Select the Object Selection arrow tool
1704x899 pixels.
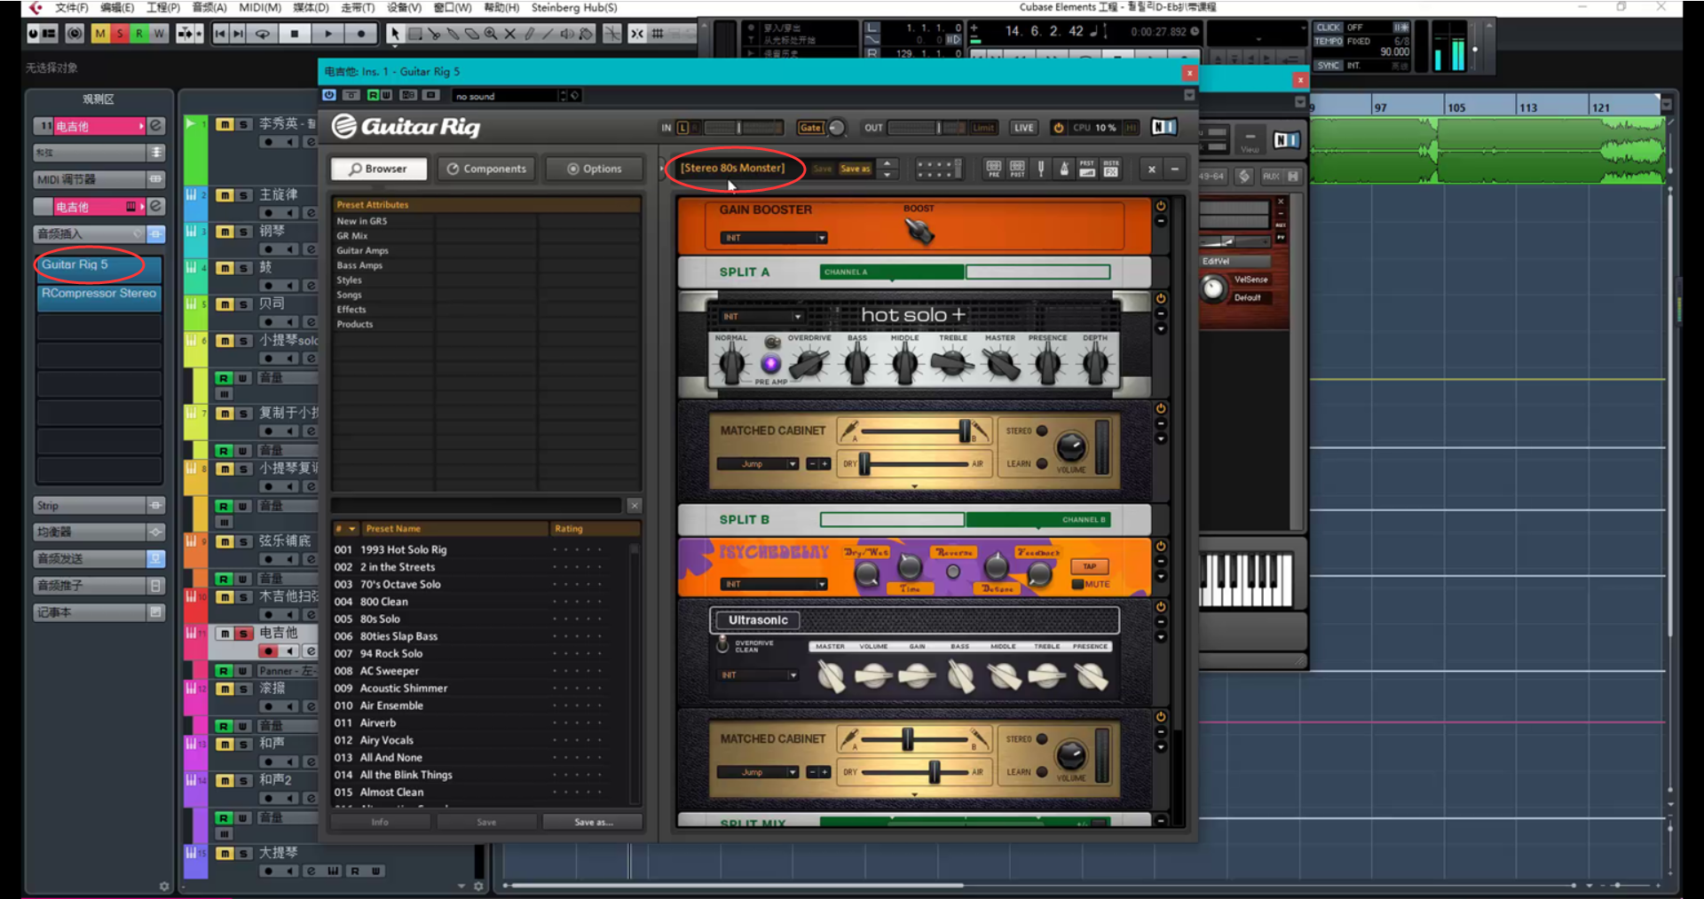point(394,34)
